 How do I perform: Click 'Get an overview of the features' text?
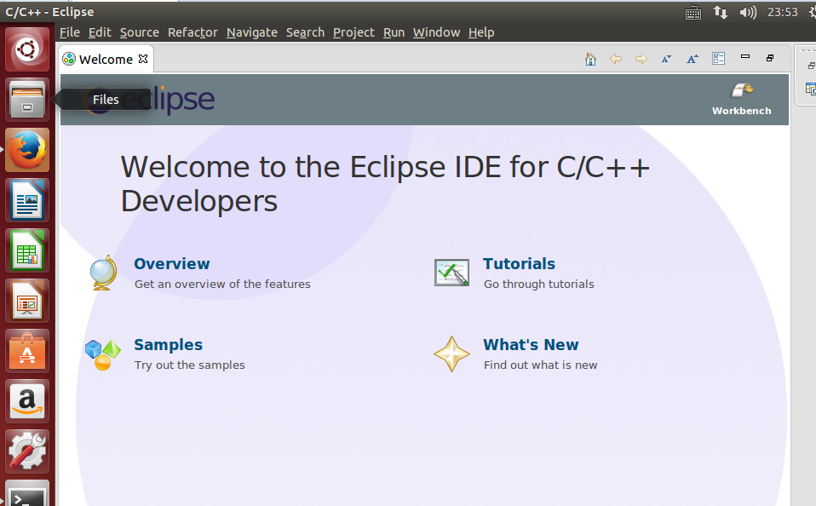(x=222, y=285)
